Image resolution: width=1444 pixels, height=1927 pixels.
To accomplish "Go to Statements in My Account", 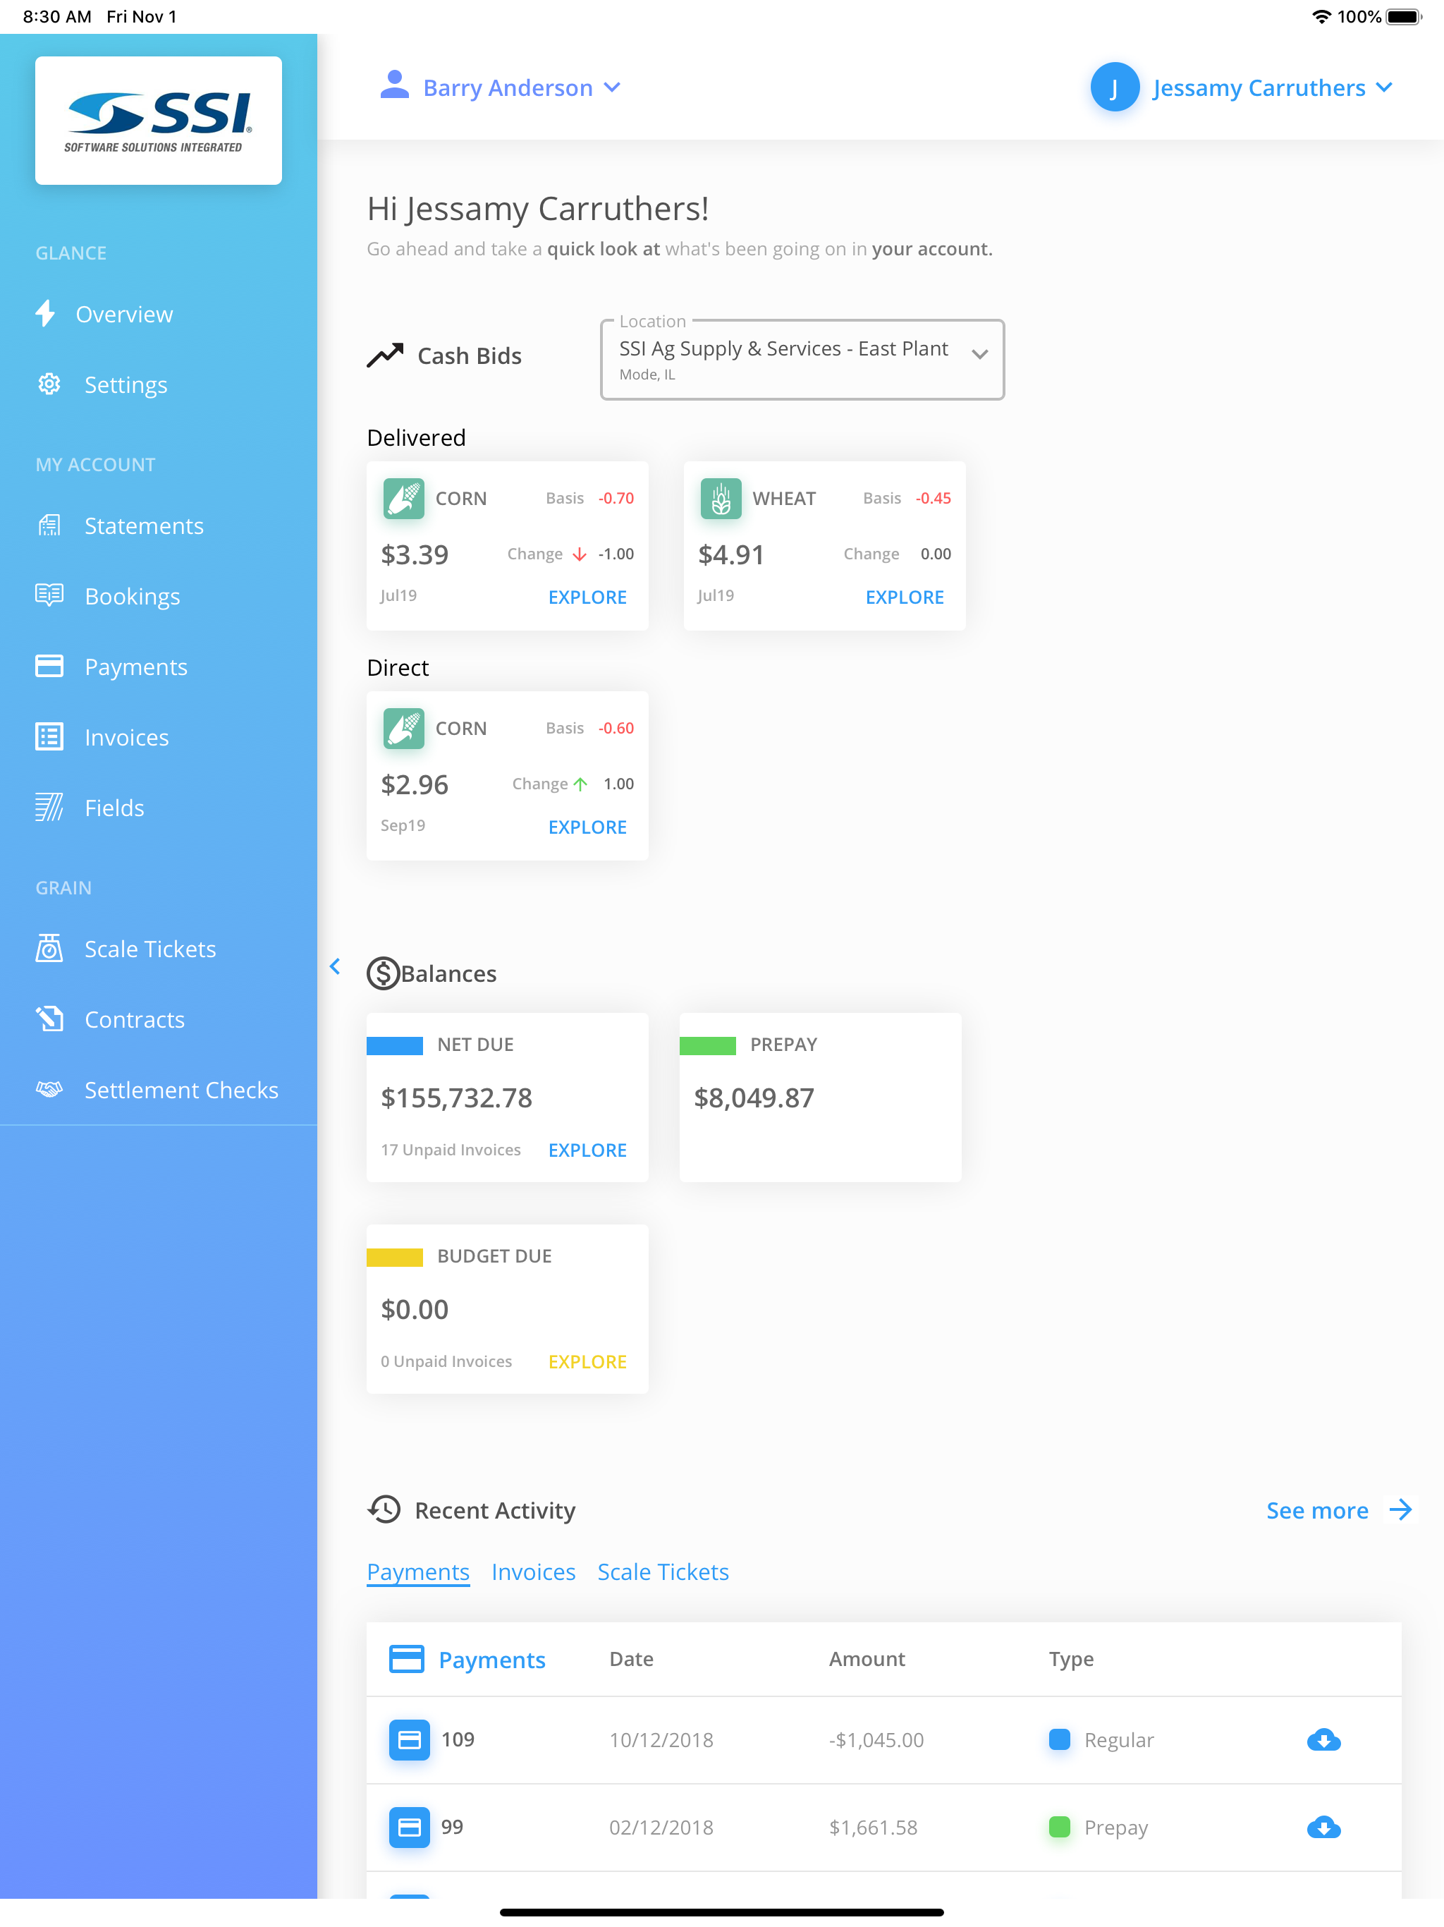I will click(x=144, y=526).
